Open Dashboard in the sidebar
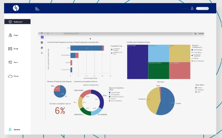The height and width of the screenshot is (138, 222). (17, 21)
